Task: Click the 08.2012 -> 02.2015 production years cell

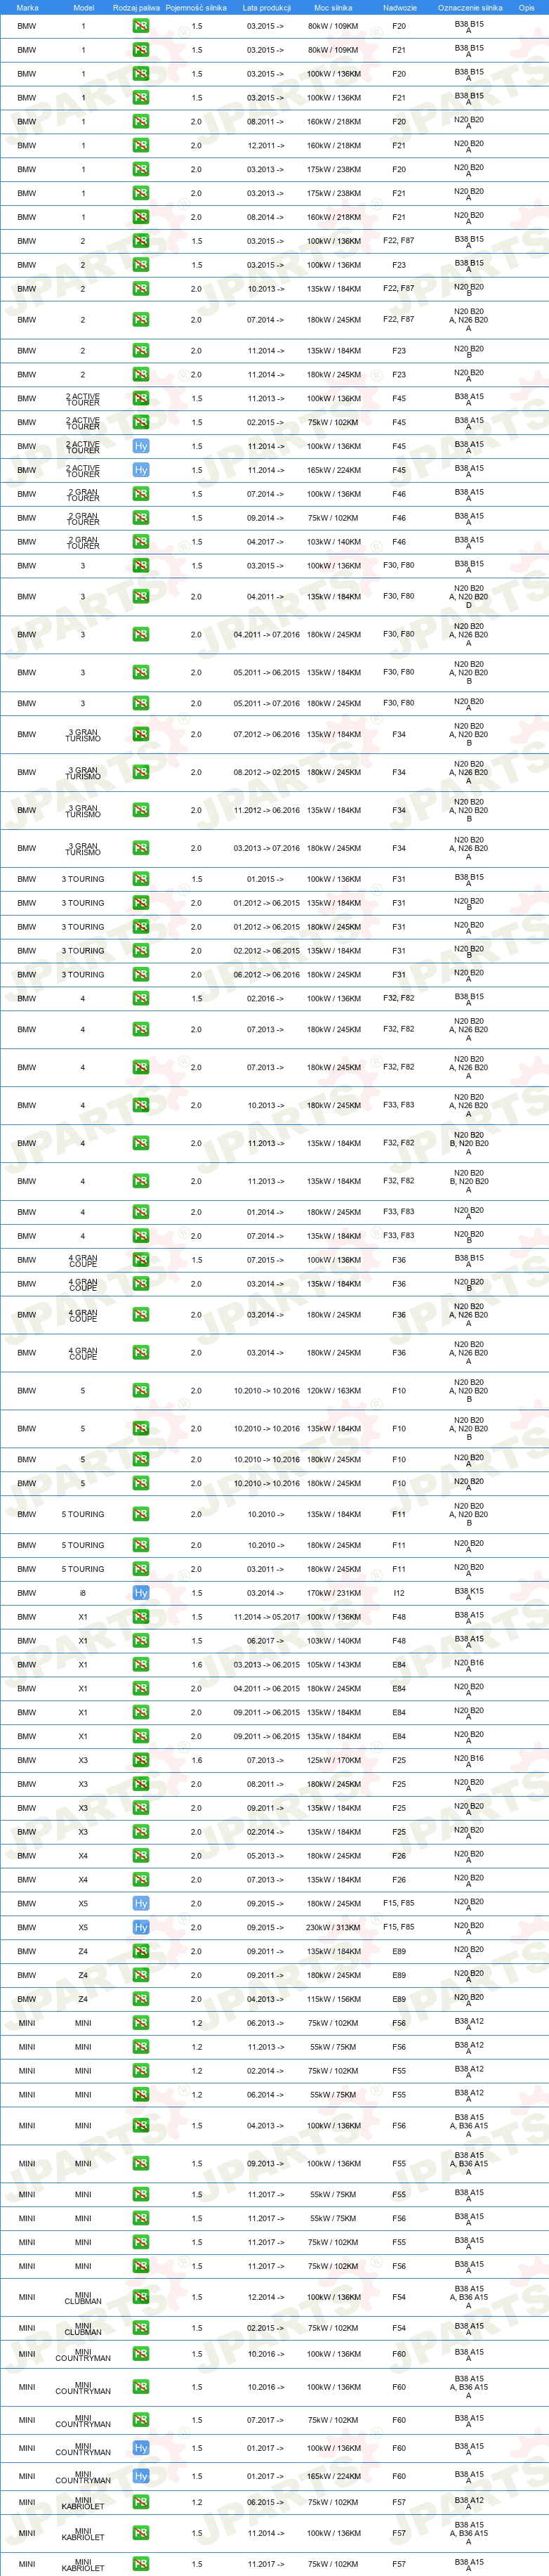Action: tap(266, 772)
